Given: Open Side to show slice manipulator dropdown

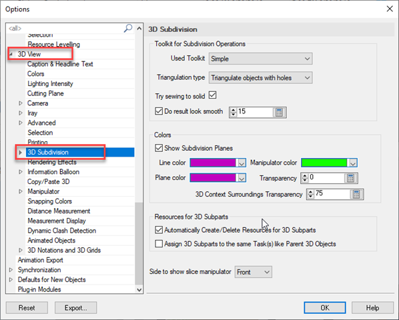Looking at the screenshot, I should tap(253, 272).
